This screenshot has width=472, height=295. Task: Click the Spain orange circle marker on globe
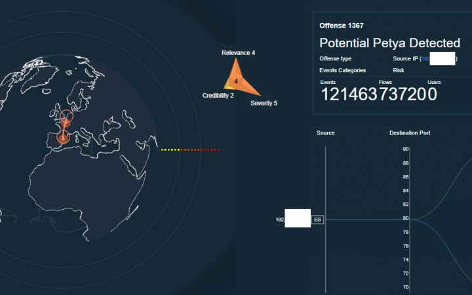(63, 138)
